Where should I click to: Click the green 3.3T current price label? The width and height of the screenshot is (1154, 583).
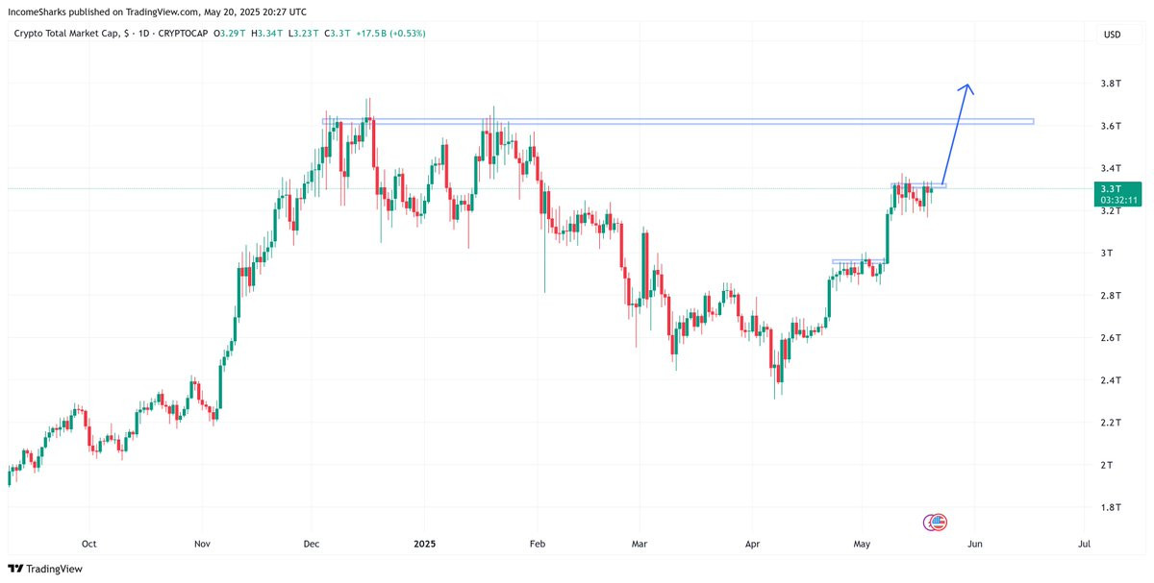pos(1118,194)
